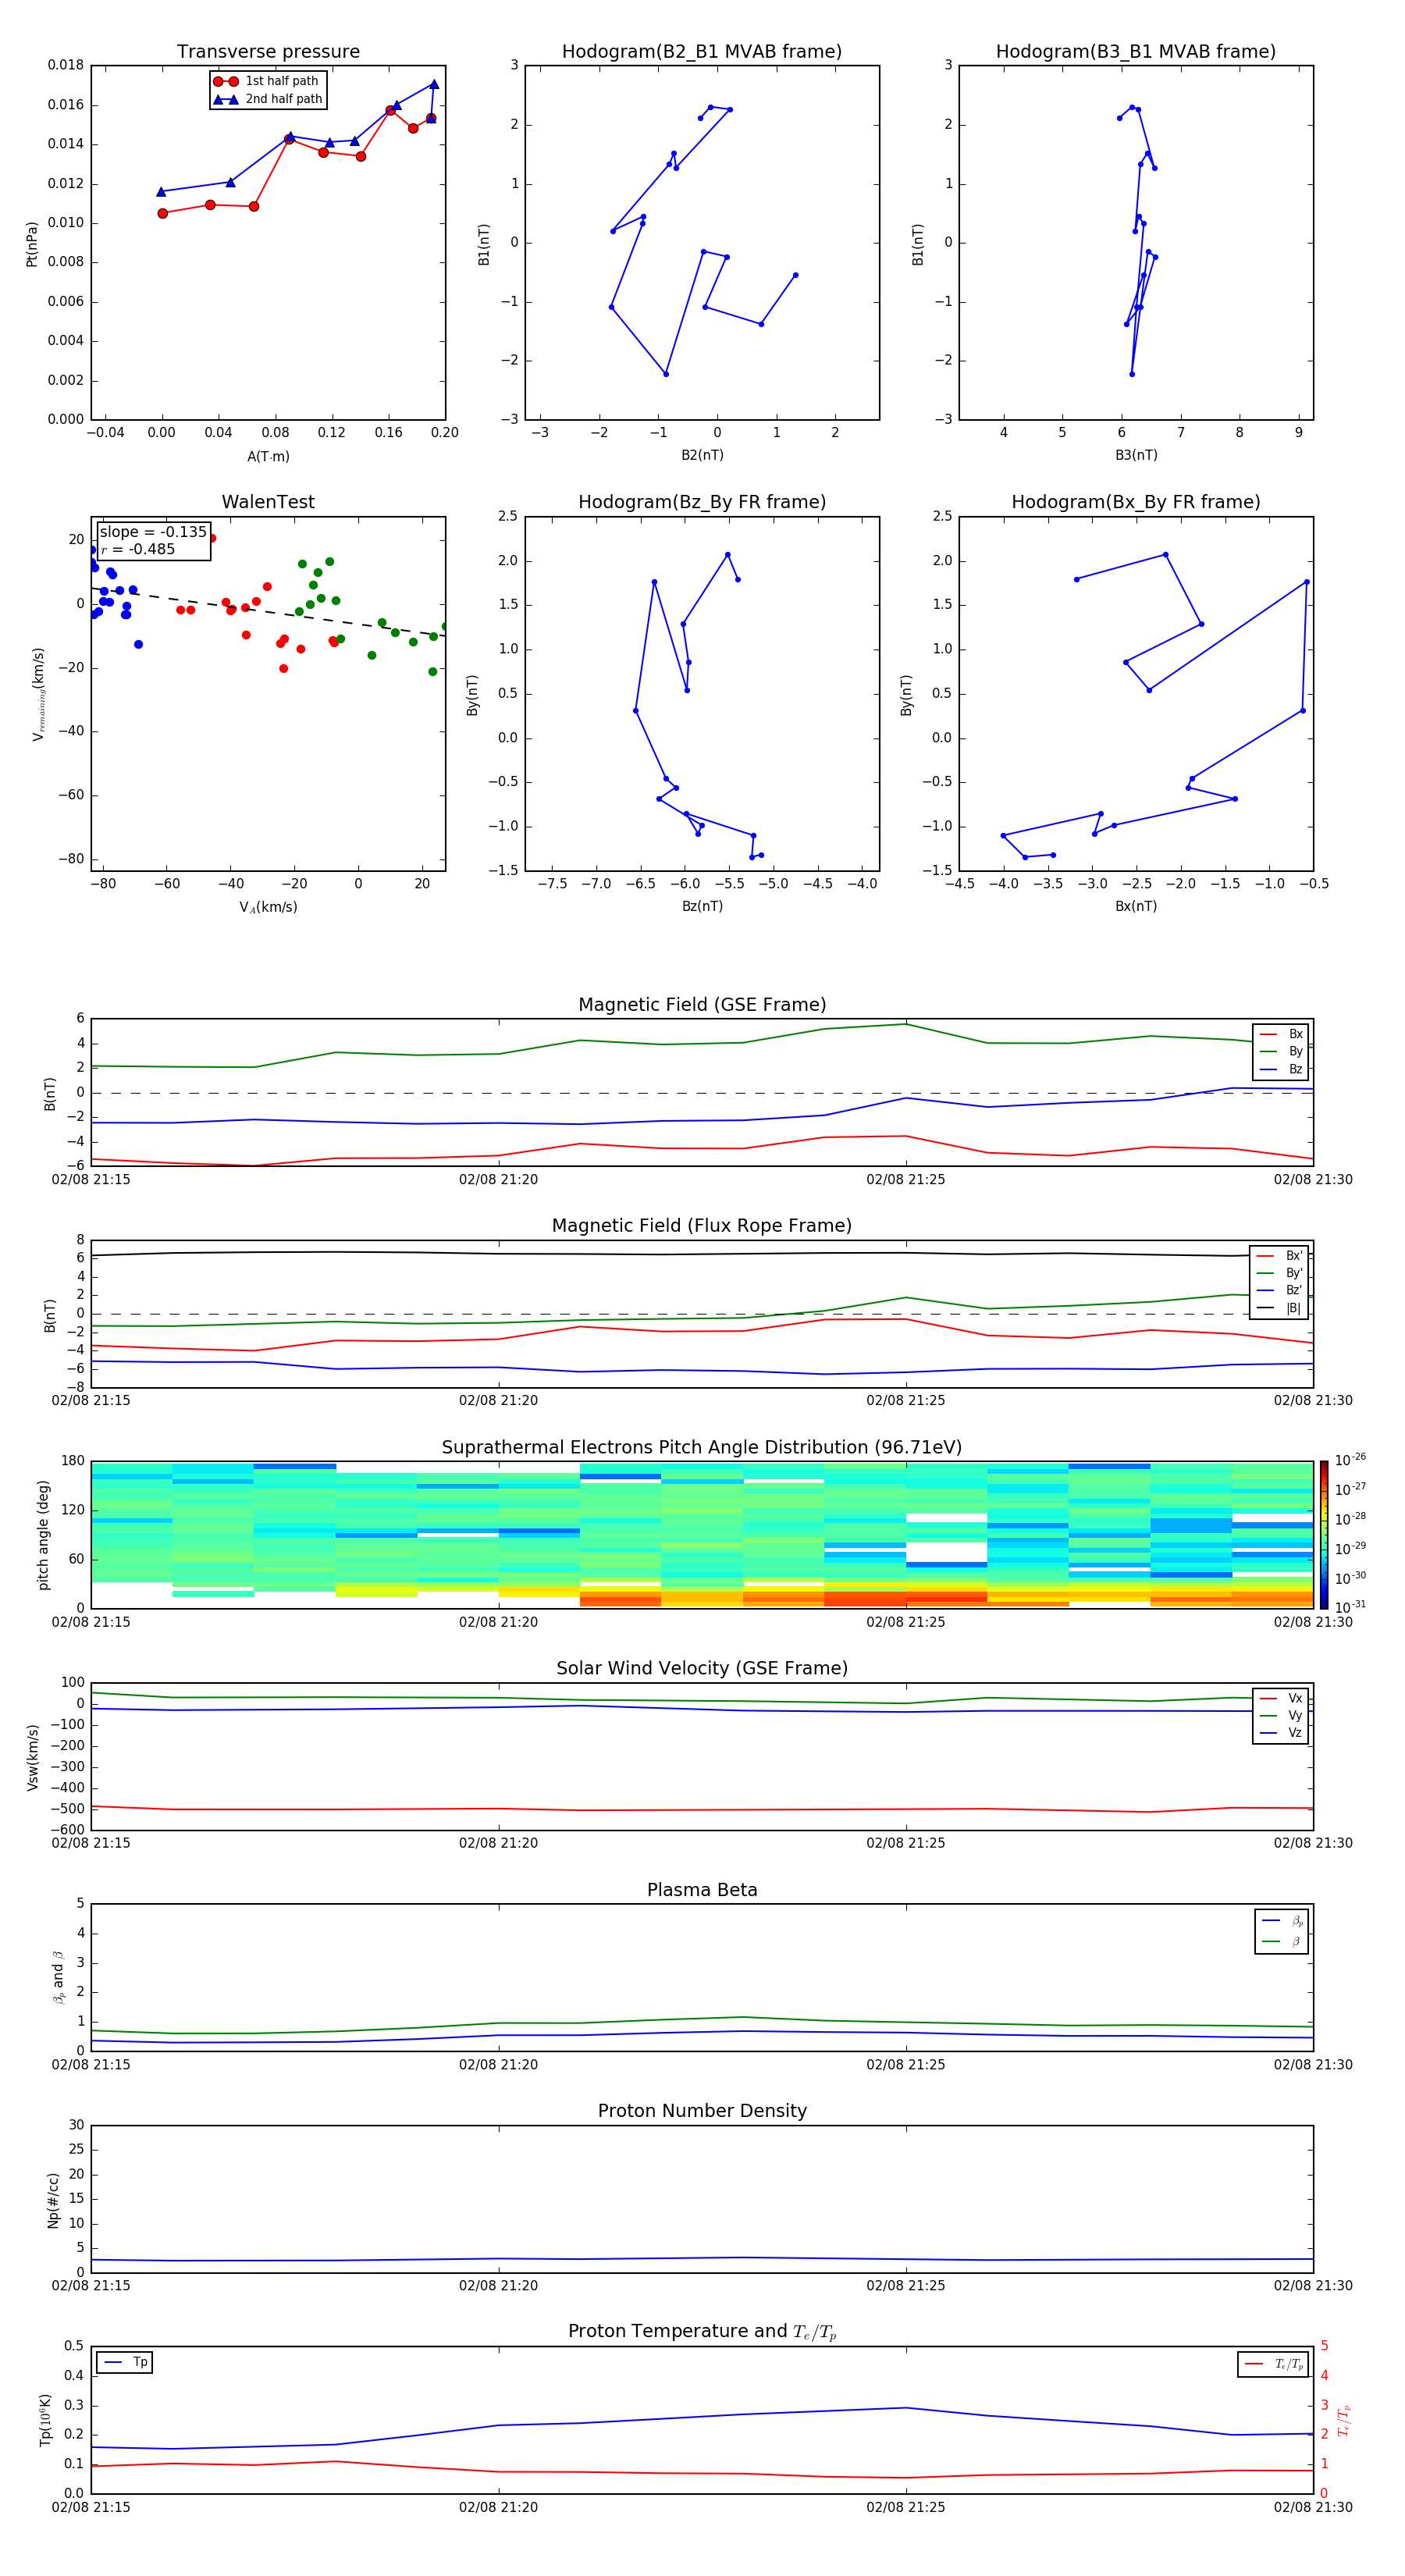The width and height of the screenshot is (1405, 2576).
Task: Click the 'Bx(nT)' x-axis label
Action: pos(1136,906)
